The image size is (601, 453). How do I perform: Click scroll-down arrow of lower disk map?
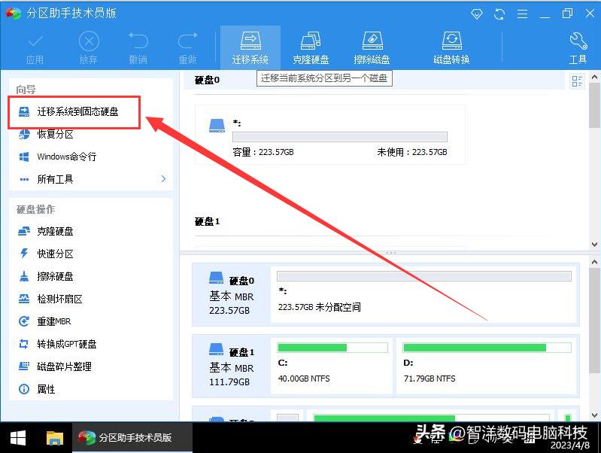tap(594, 415)
